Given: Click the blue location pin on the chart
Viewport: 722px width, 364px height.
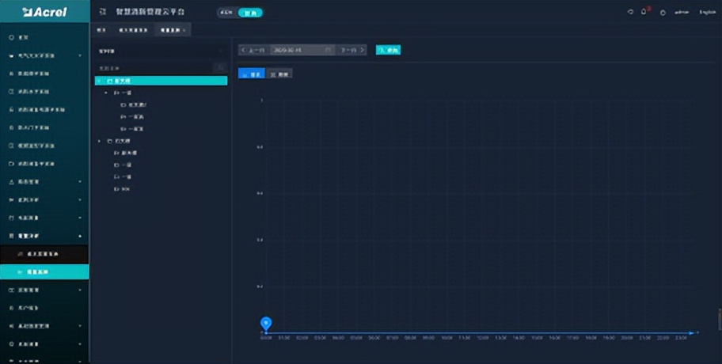Looking at the screenshot, I should [266, 322].
